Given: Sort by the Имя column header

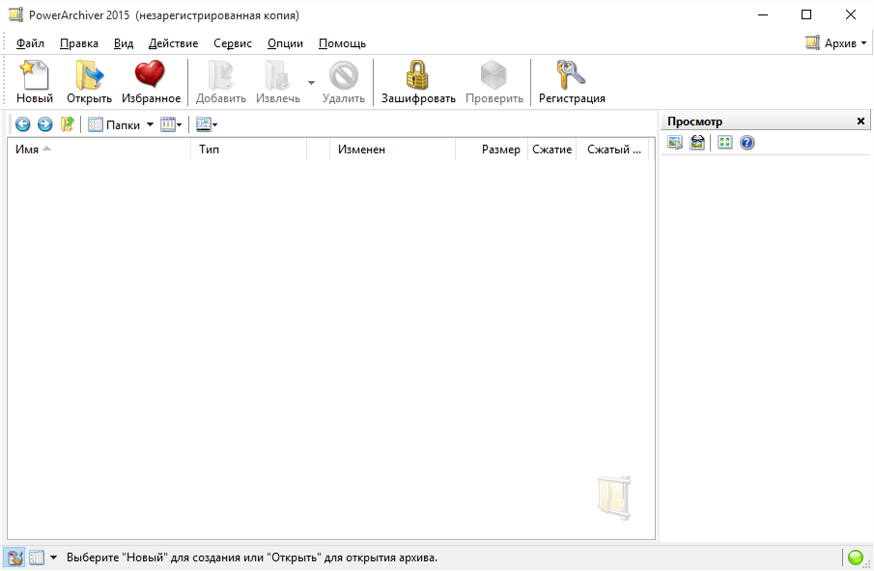Looking at the screenshot, I should click(99, 150).
